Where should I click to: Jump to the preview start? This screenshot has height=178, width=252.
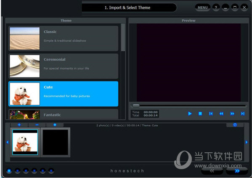pos(211,114)
